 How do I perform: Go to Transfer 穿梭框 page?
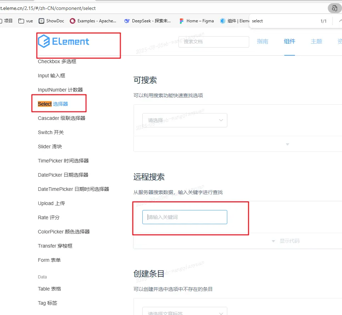click(55, 246)
